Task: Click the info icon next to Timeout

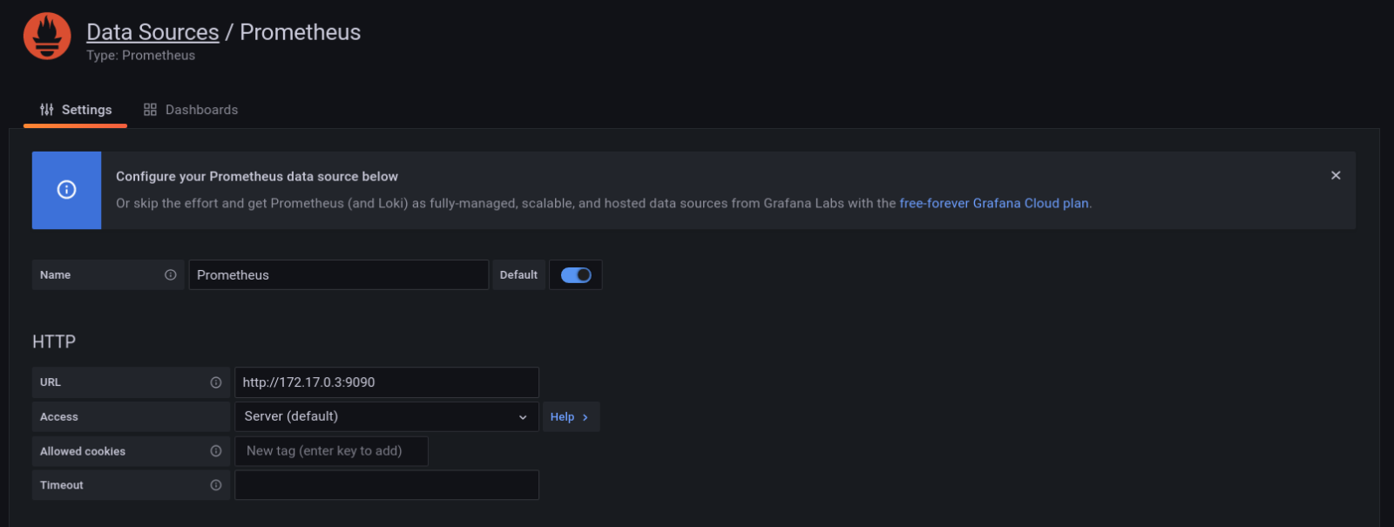Action: click(x=216, y=485)
